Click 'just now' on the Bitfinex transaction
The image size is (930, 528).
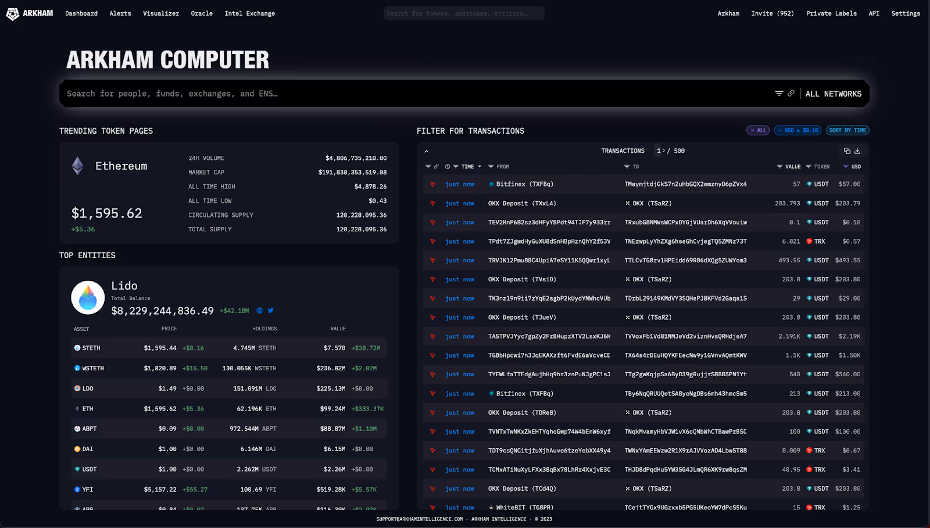(460, 184)
